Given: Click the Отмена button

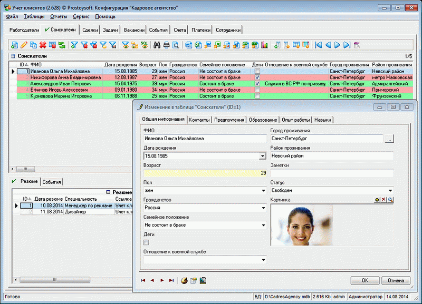Looking at the screenshot, I should pyautogui.click(x=395, y=280).
